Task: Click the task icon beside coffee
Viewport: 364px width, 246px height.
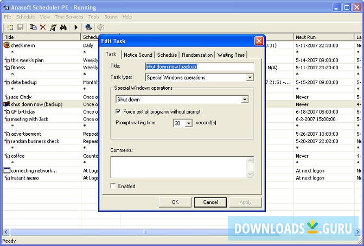Action: 7,156
